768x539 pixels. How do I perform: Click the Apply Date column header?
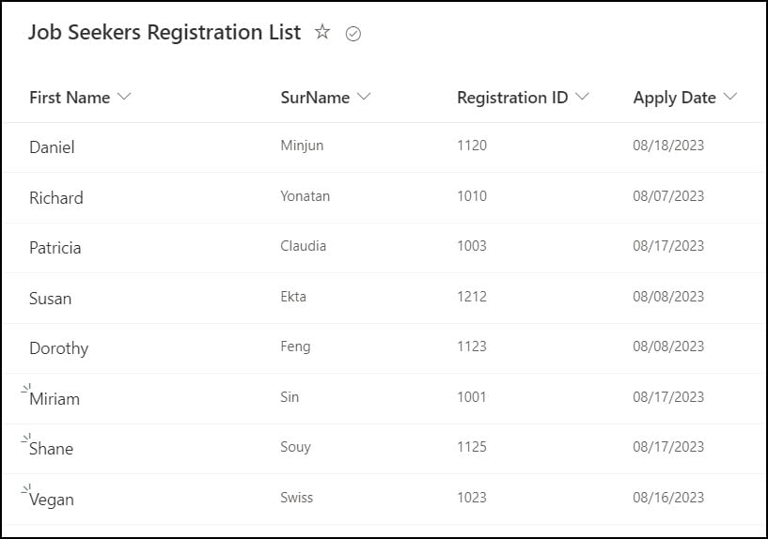pyautogui.click(x=674, y=98)
